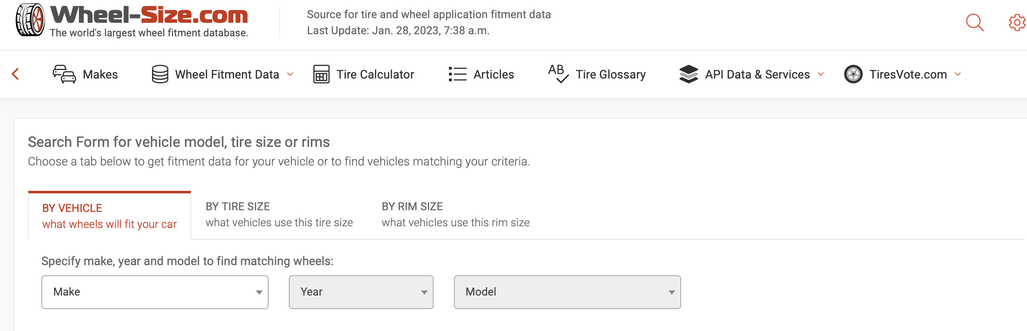Switch to the BY RIM SIZE tab
Viewport: 1027px width, 331px height.
coord(455,214)
